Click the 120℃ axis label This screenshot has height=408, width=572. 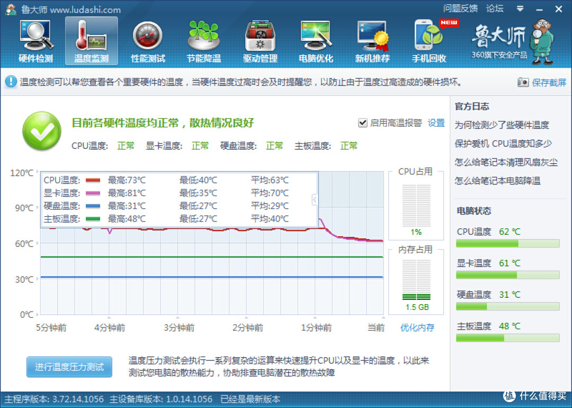(22, 173)
